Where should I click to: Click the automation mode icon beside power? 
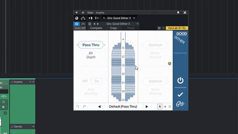83,24
